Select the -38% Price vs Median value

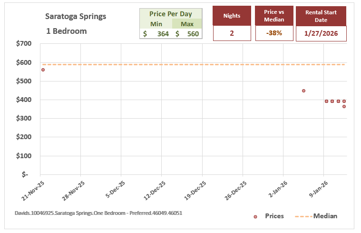[x=274, y=34]
